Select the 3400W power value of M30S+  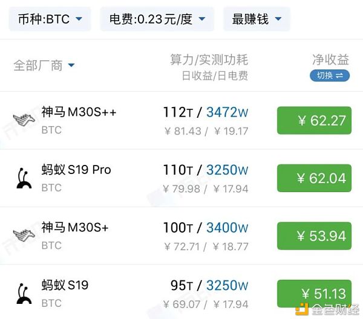(x=227, y=228)
